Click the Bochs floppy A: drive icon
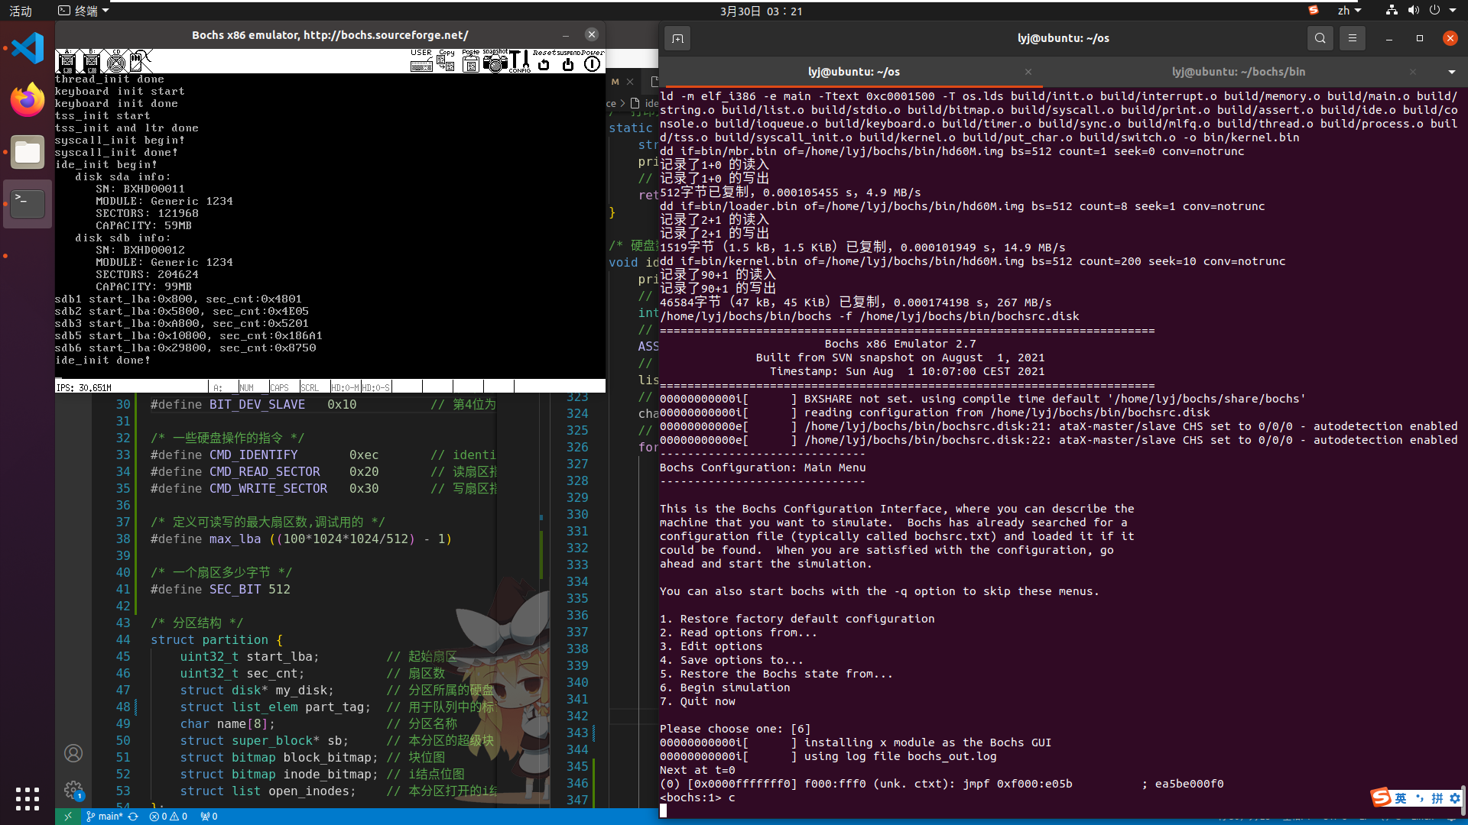This screenshot has width=1468, height=825. (67, 61)
